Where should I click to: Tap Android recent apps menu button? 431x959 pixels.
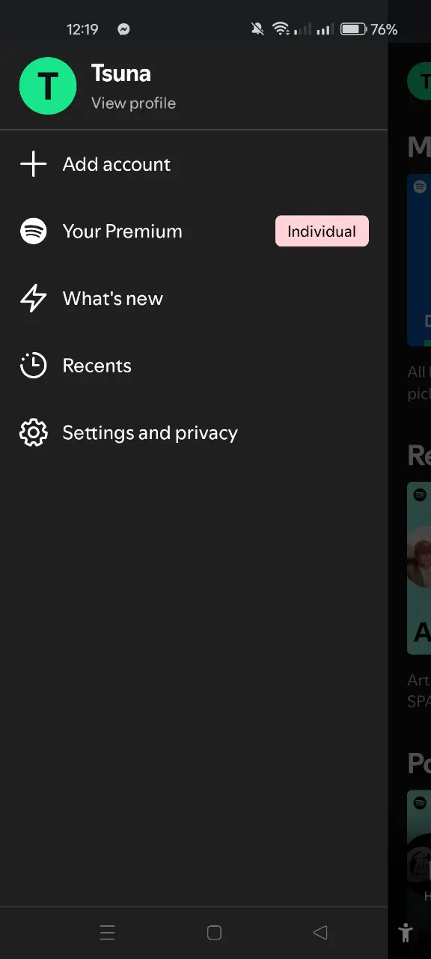107,933
